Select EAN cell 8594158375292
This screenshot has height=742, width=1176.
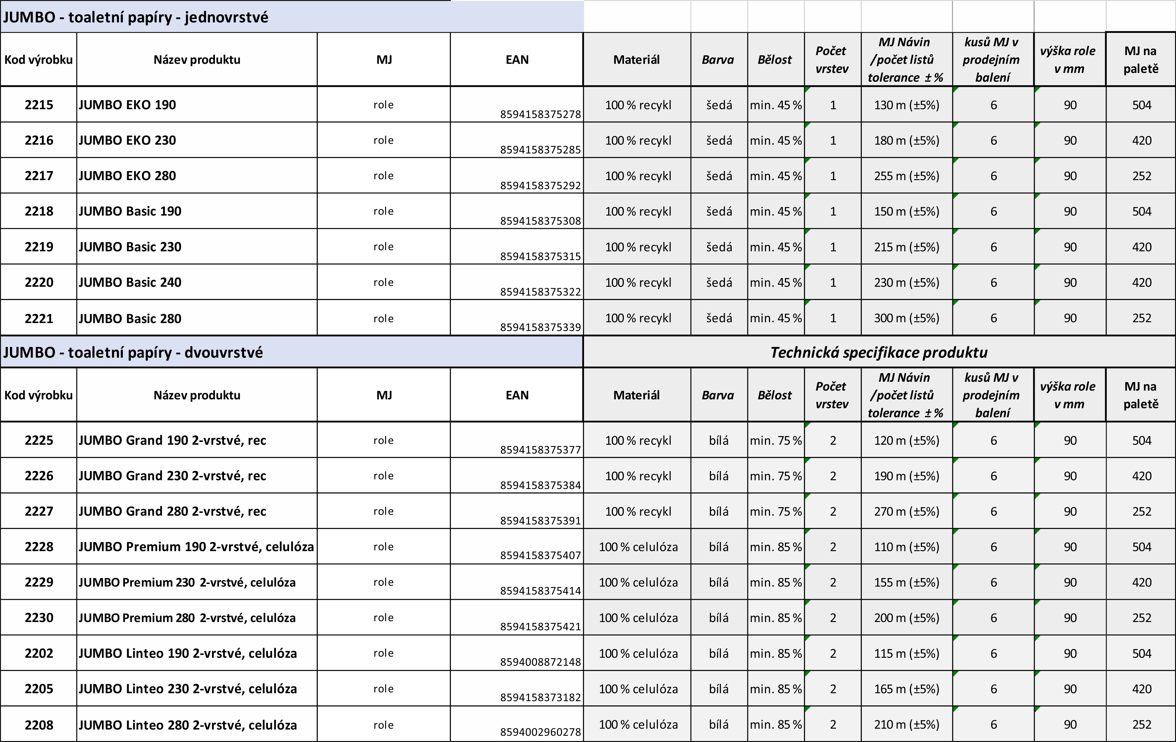click(x=517, y=176)
